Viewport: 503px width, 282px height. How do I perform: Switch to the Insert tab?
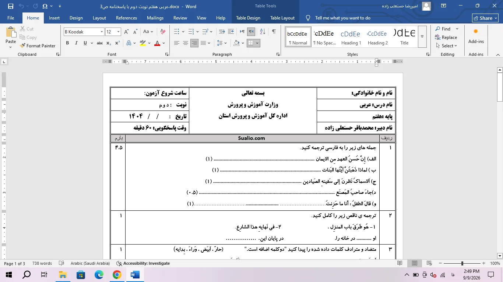pyautogui.click(x=54, y=18)
